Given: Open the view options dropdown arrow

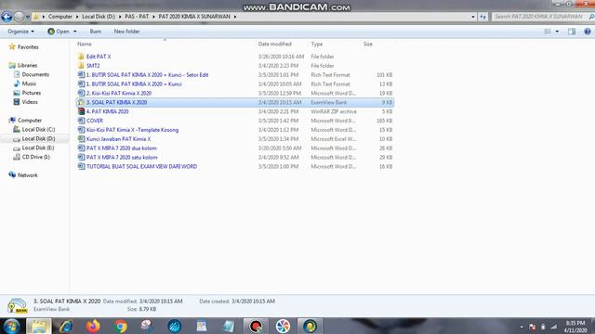Looking at the screenshot, I should click(x=557, y=32).
